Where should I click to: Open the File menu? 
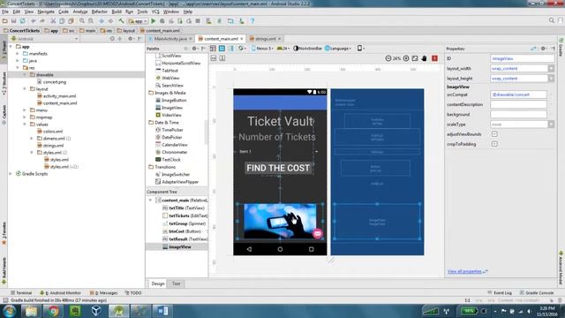click(x=5, y=11)
